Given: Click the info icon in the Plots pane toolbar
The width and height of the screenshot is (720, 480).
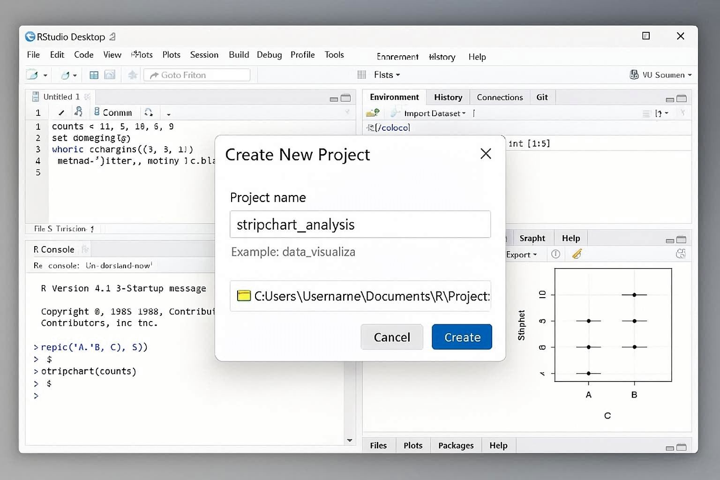Looking at the screenshot, I should [x=555, y=254].
